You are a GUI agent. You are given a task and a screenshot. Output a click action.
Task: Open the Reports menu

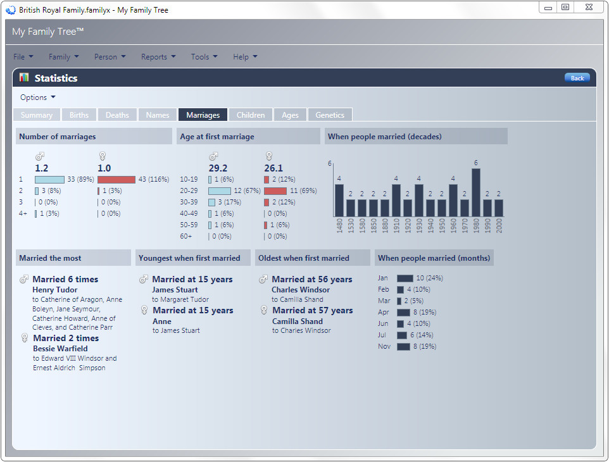(x=158, y=57)
